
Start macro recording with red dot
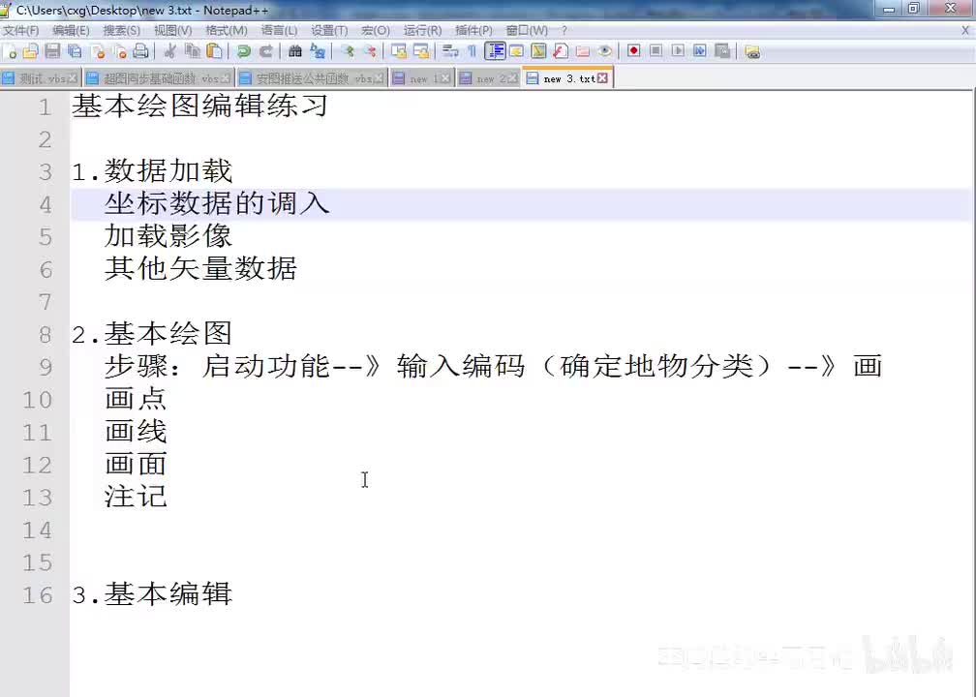tap(633, 51)
